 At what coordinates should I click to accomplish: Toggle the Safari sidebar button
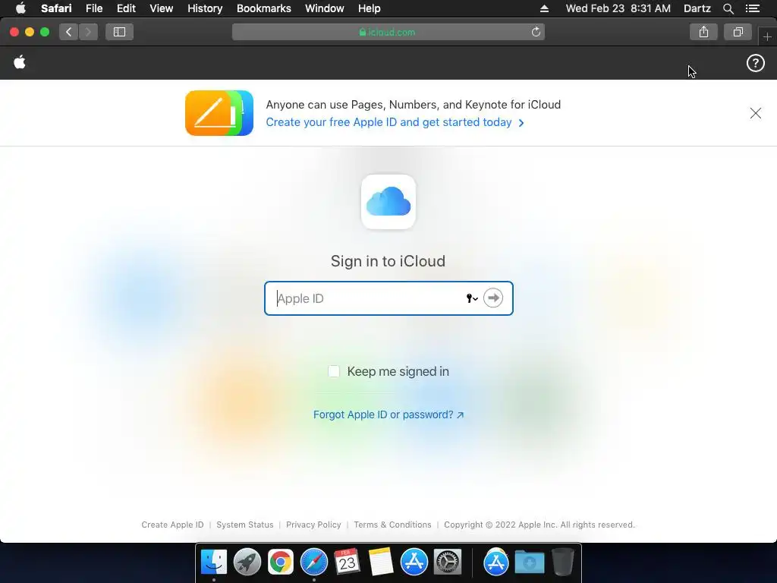click(119, 32)
